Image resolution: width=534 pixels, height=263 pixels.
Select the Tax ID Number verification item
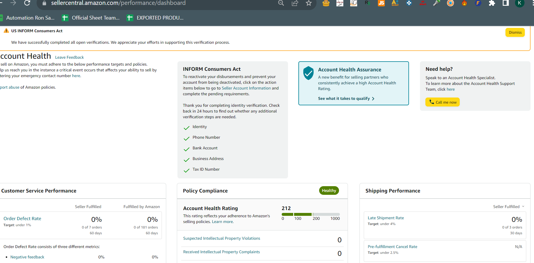tap(206, 169)
